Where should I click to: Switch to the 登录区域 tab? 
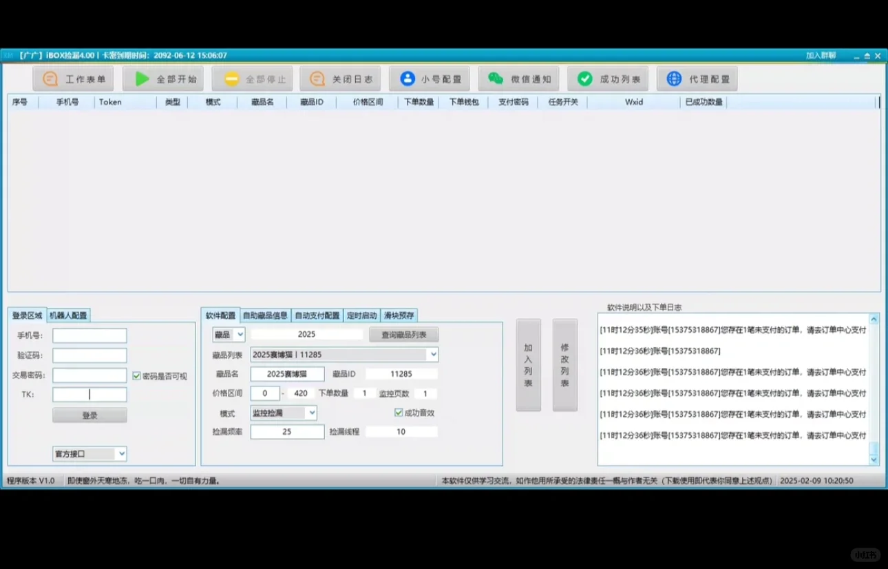[x=27, y=315]
